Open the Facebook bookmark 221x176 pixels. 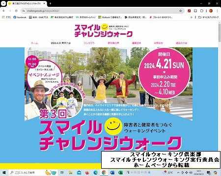[20, 17]
